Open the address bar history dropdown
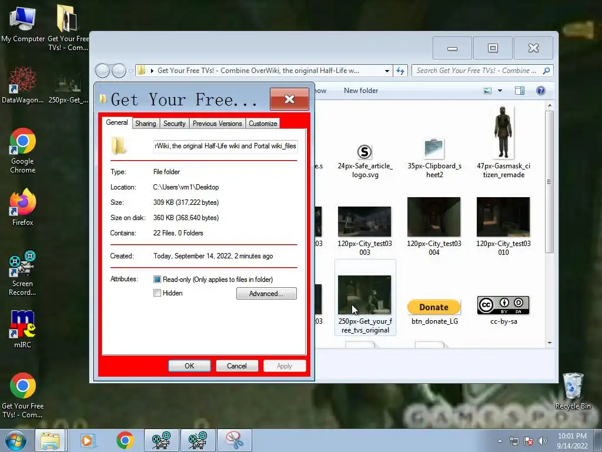 387,71
